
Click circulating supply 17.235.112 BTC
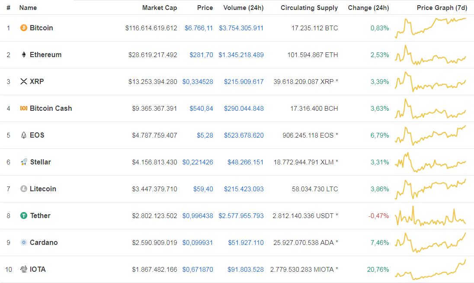click(315, 28)
